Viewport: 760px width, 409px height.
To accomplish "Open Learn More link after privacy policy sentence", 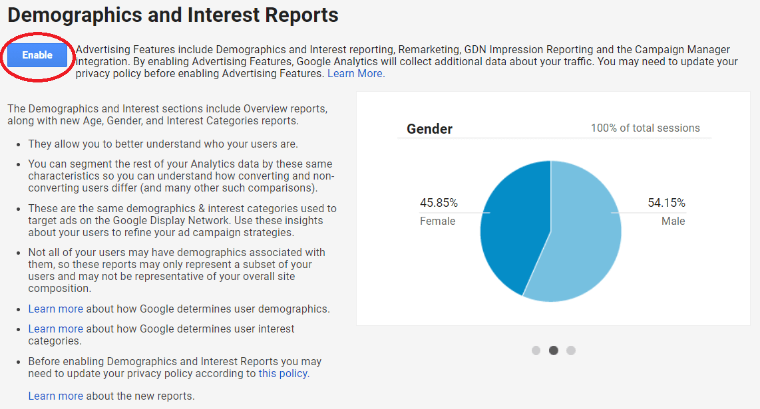I will (x=356, y=74).
